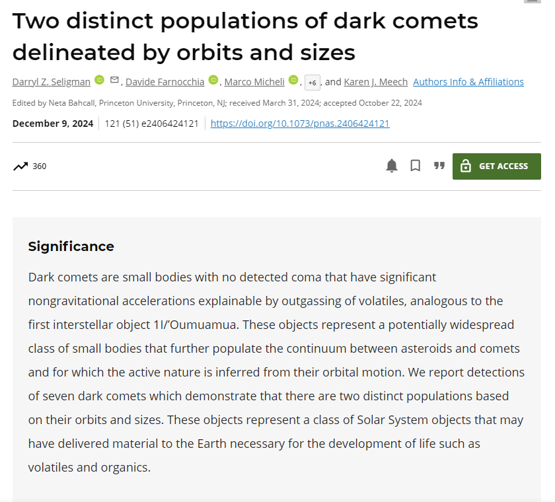Click the email envelope icon for Seligman

point(114,81)
